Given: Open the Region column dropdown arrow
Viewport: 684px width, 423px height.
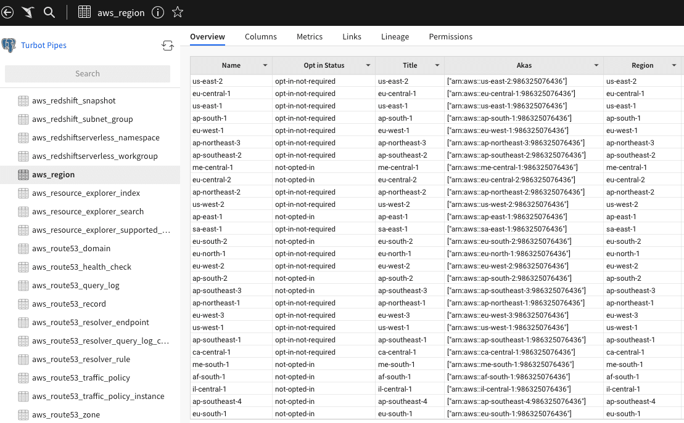Looking at the screenshot, I should (674, 65).
